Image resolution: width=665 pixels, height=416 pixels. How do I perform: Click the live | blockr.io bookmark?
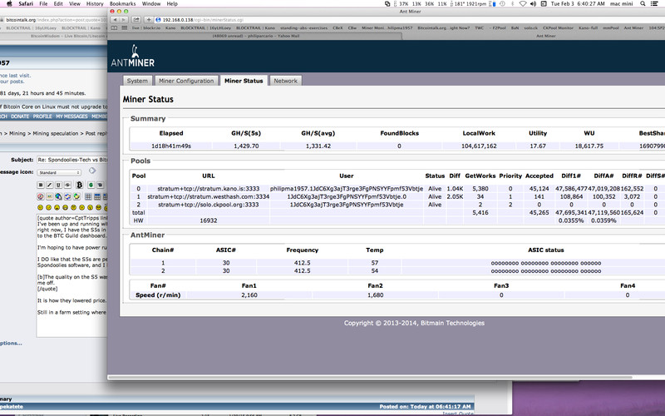(x=146, y=28)
